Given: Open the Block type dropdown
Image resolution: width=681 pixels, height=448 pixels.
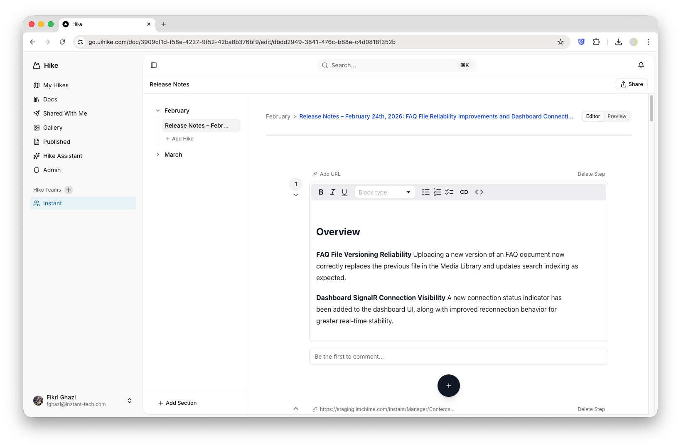Looking at the screenshot, I should point(384,192).
